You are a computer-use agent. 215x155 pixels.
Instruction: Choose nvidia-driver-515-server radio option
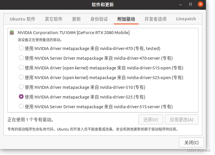pyautogui.click(x=21, y=106)
